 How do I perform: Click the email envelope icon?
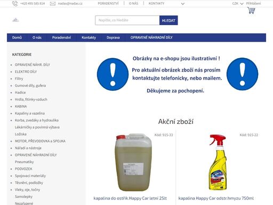[53, 4]
